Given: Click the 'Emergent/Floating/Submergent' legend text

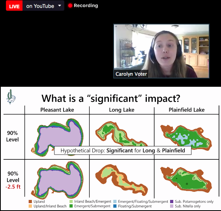Looking at the screenshot, I should [143, 202].
